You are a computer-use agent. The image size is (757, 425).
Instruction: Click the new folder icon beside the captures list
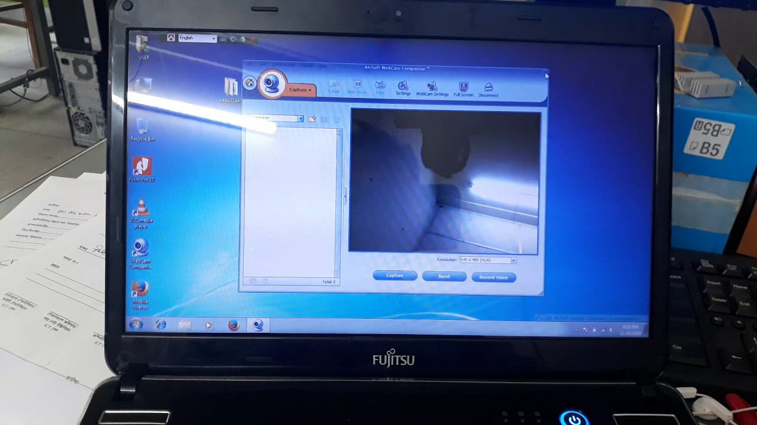point(312,119)
